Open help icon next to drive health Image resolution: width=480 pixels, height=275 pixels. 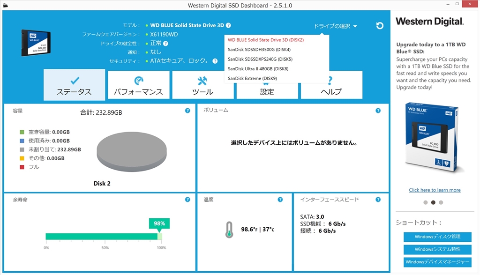(x=165, y=44)
